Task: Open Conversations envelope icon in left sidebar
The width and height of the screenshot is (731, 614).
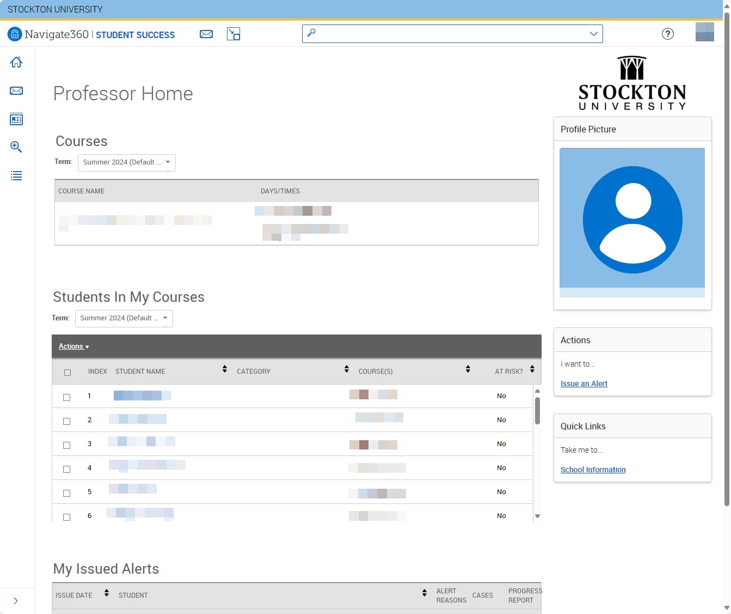Action: 16,90
